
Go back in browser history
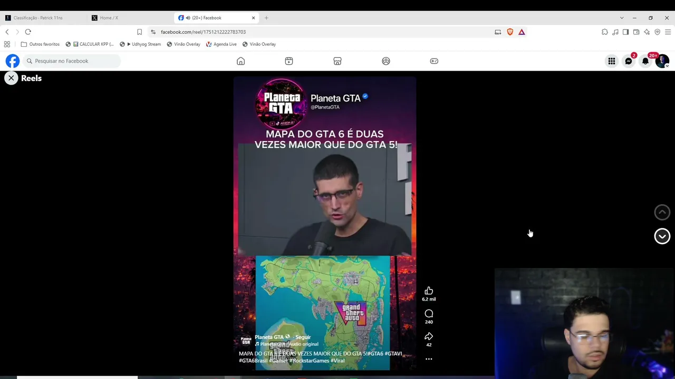coord(7,32)
